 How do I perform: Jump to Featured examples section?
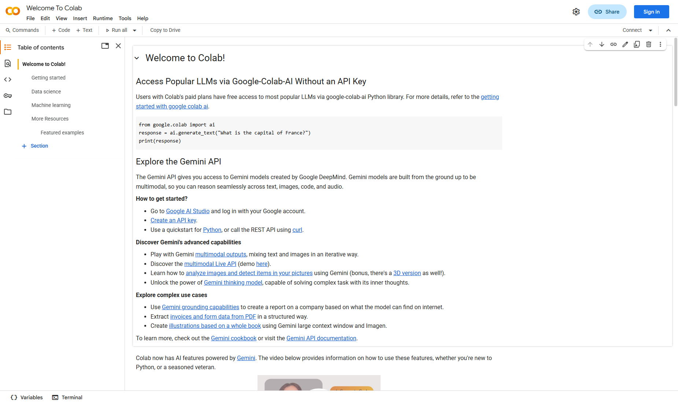click(62, 133)
